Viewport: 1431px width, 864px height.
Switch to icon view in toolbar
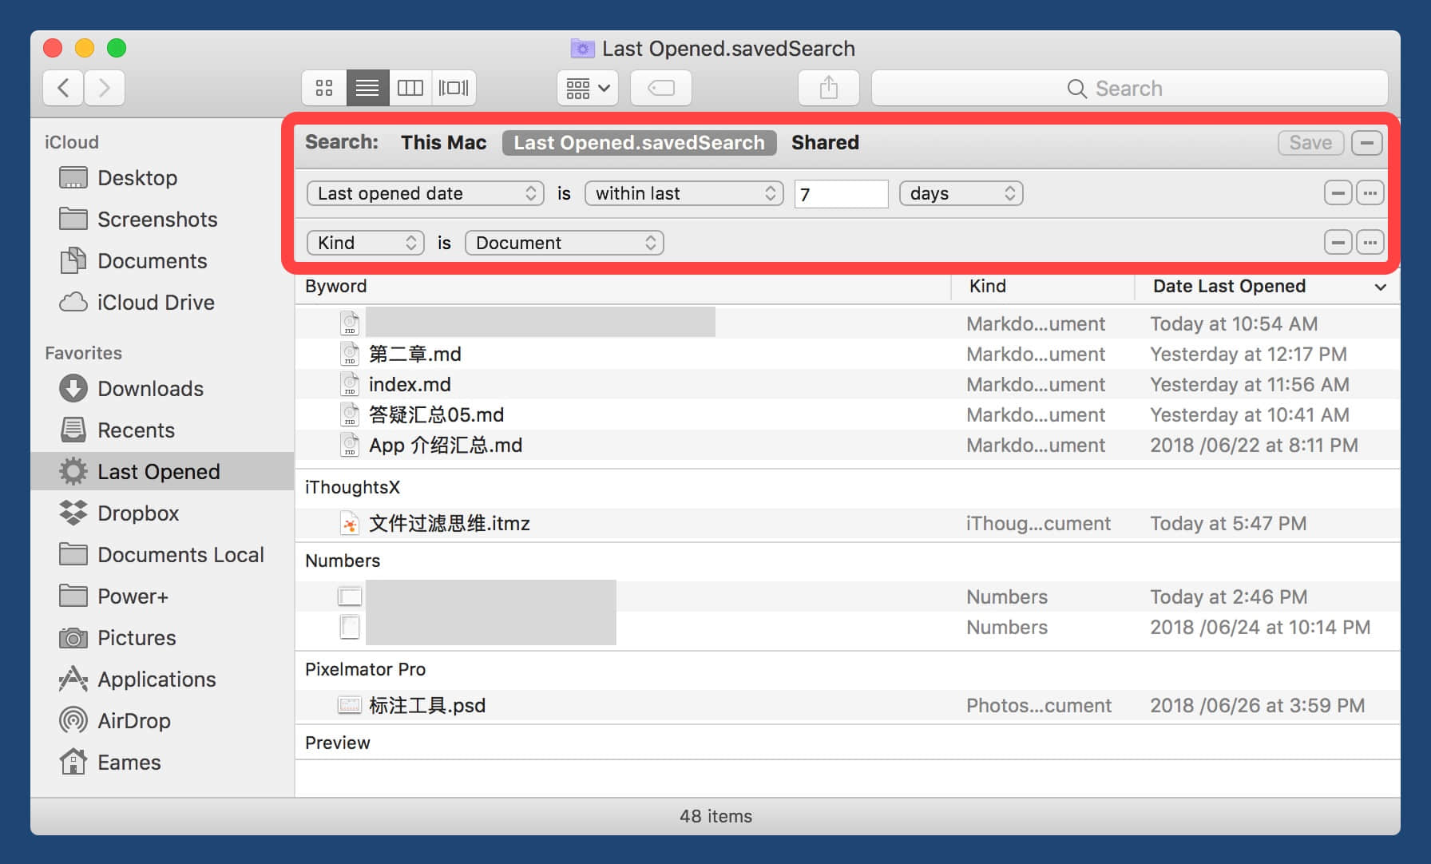click(x=324, y=88)
